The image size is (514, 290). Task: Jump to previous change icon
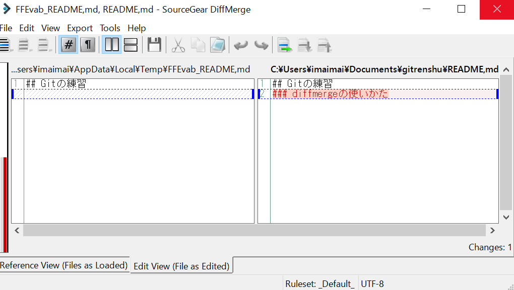[x=325, y=45]
